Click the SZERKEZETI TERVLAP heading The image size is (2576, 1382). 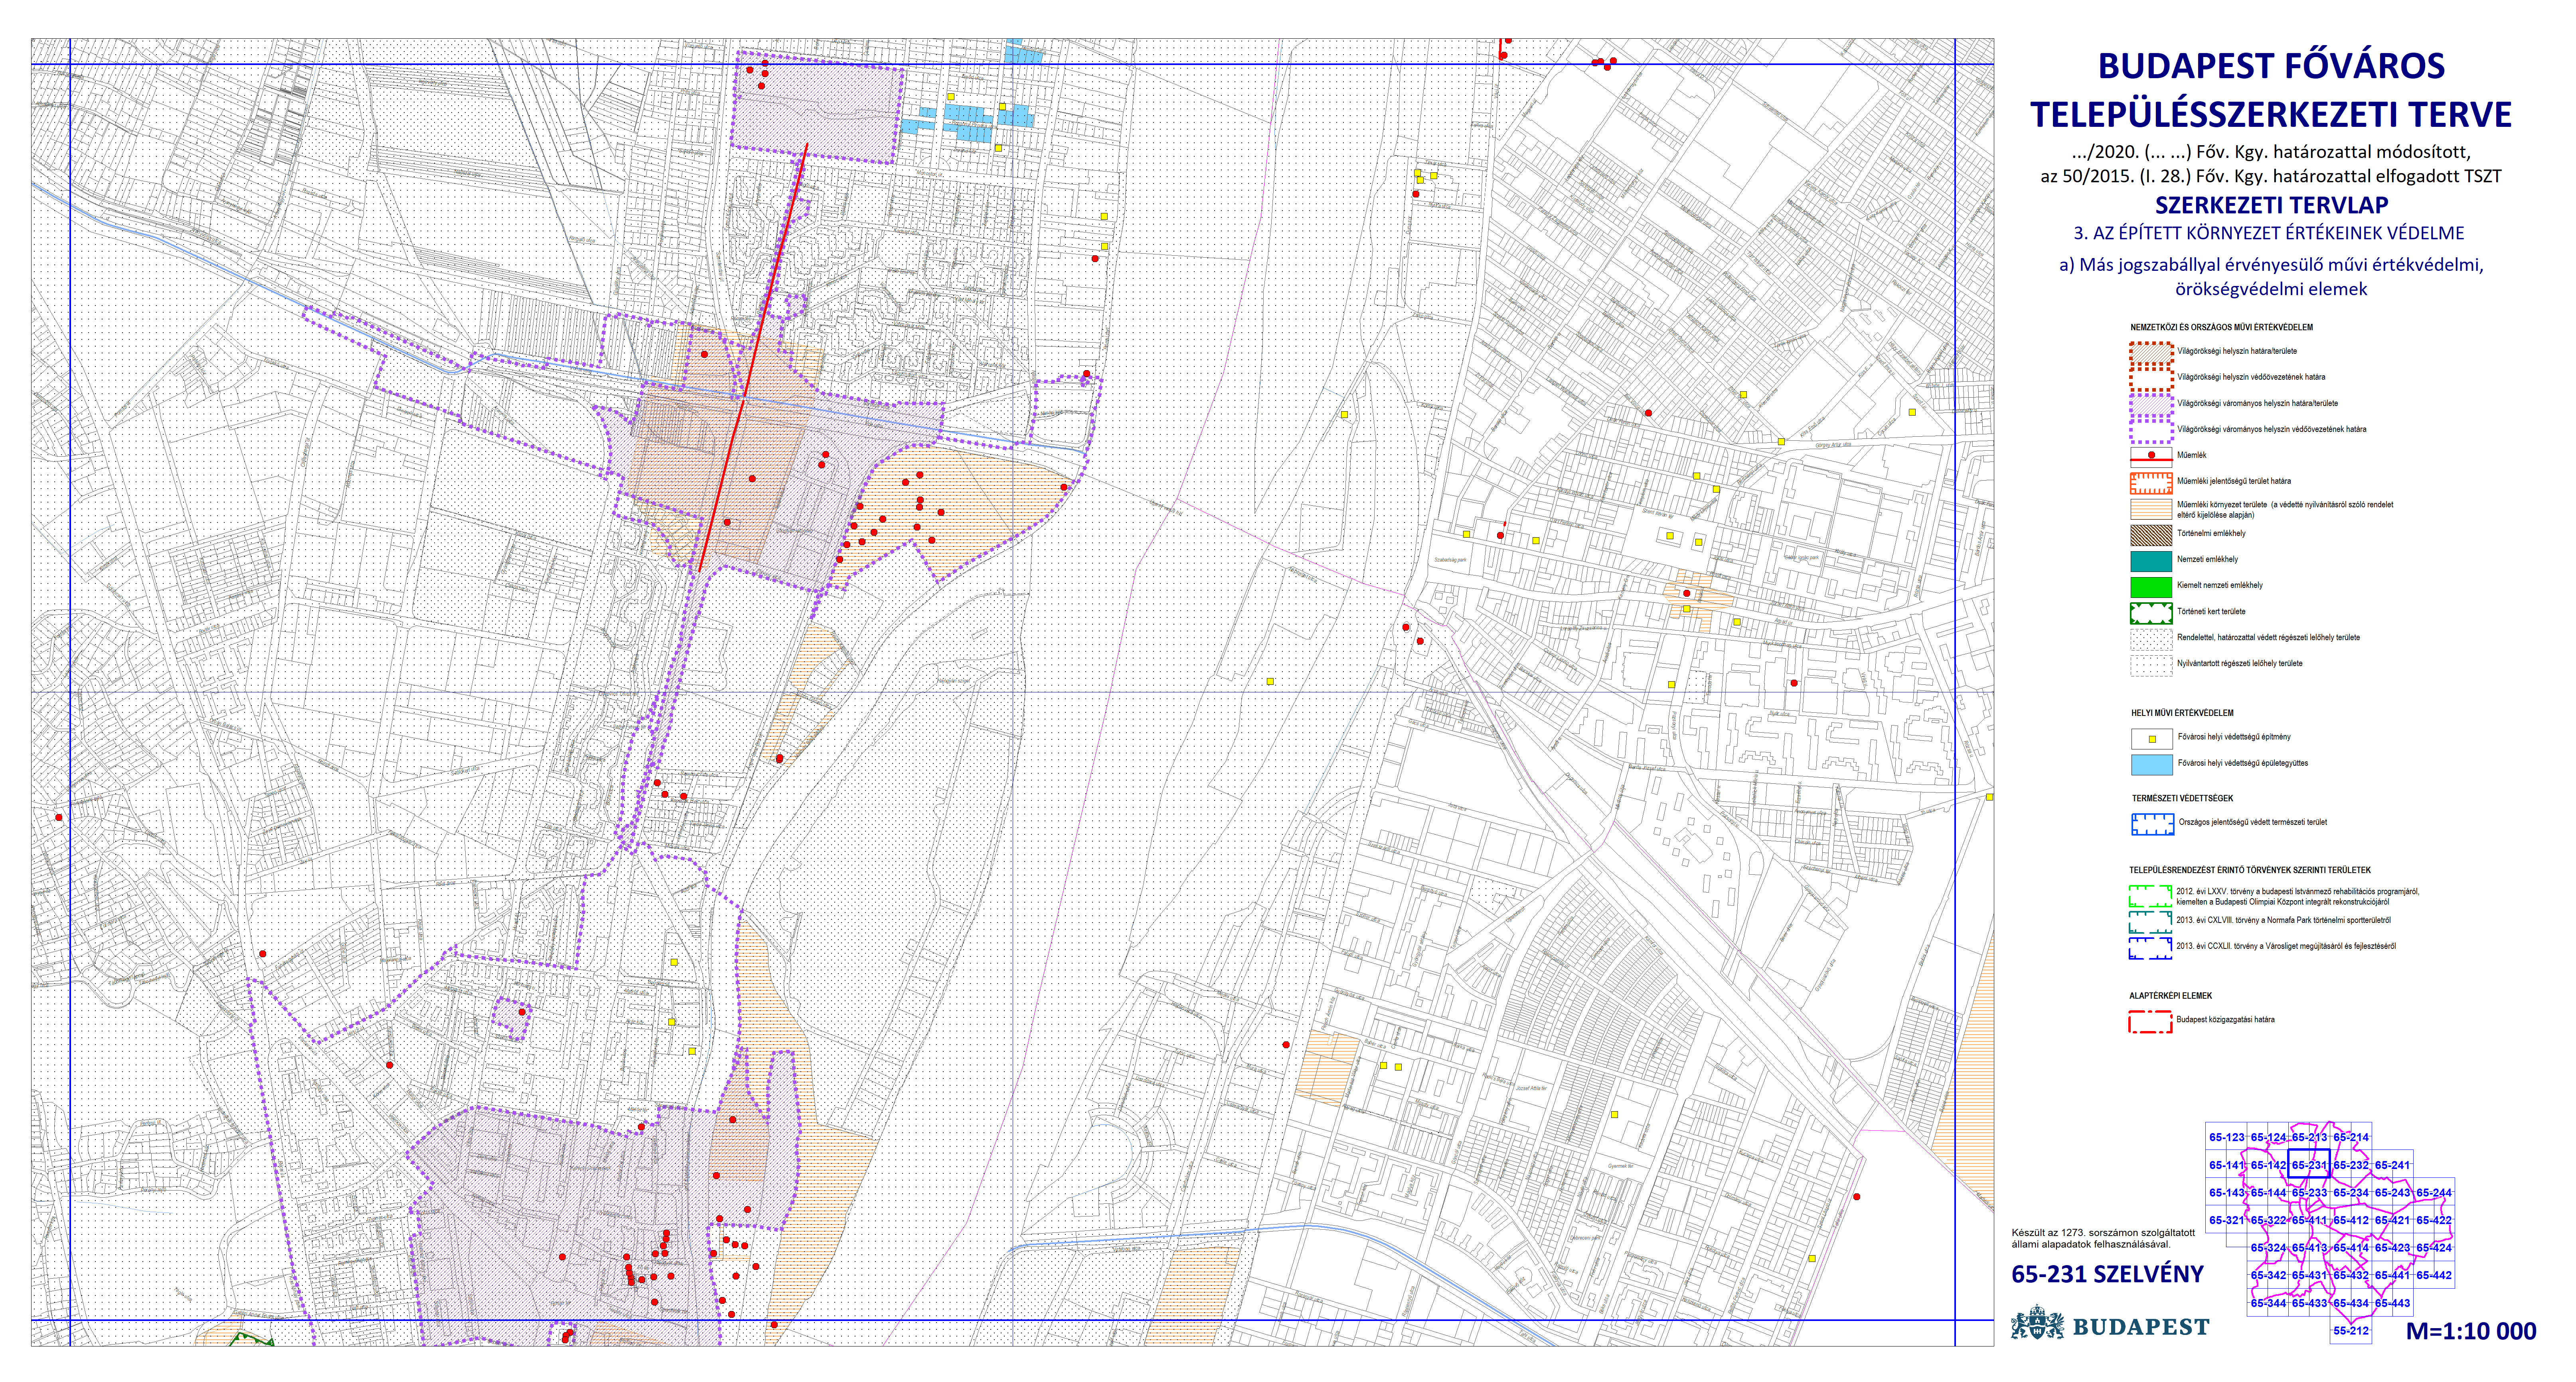click(2271, 205)
